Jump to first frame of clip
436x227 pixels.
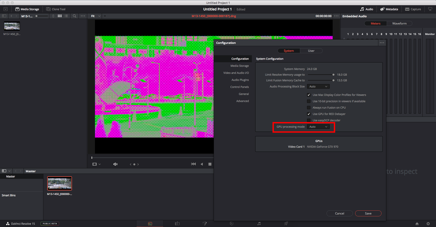pyautogui.click(x=193, y=164)
